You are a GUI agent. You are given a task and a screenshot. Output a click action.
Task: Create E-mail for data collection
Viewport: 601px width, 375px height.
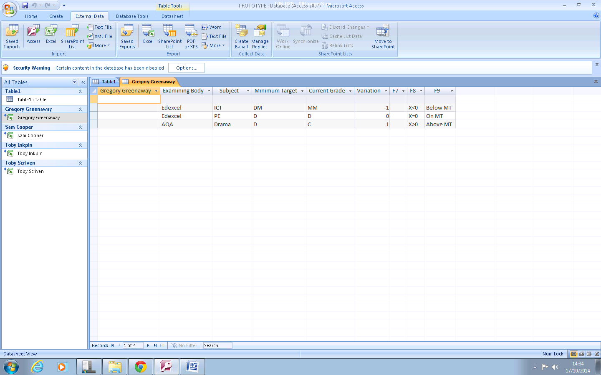click(x=241, y=37)
